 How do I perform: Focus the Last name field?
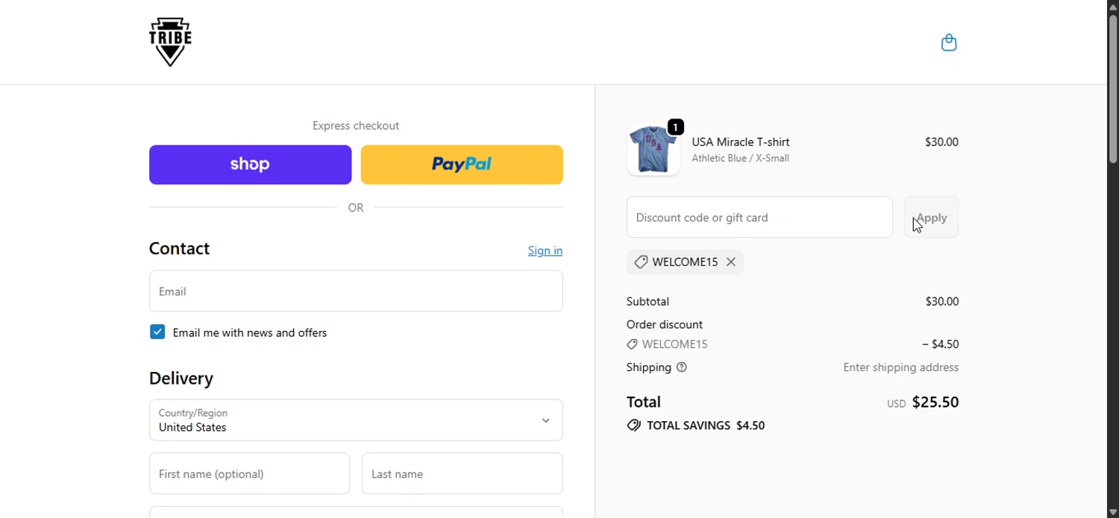point(462,473)
